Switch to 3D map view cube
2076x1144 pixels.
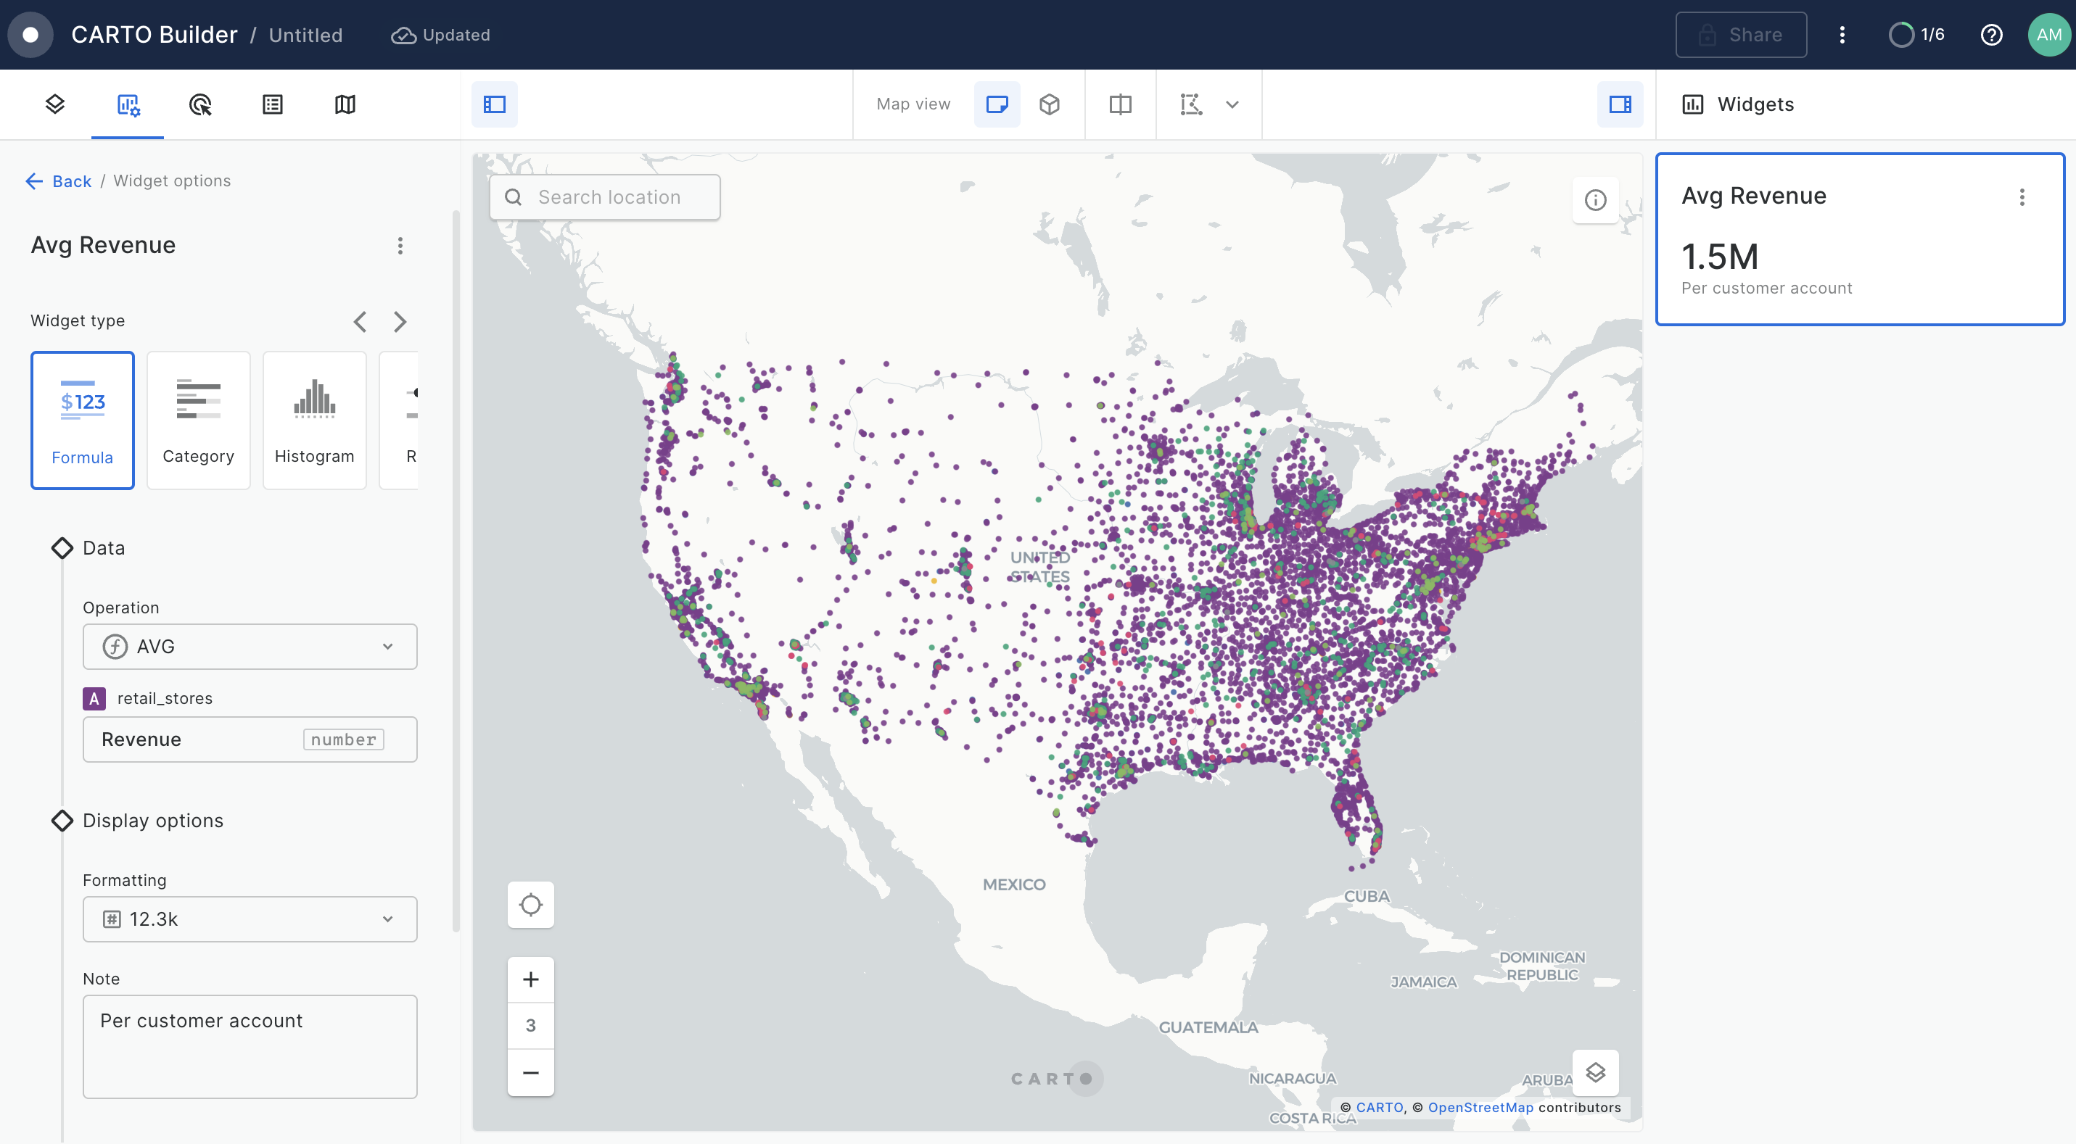[x=1050, y=104]
